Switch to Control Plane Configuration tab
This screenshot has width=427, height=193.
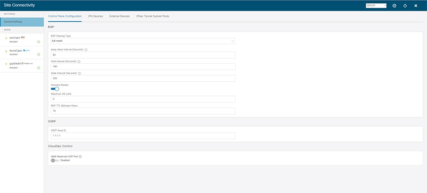(65, 16)
